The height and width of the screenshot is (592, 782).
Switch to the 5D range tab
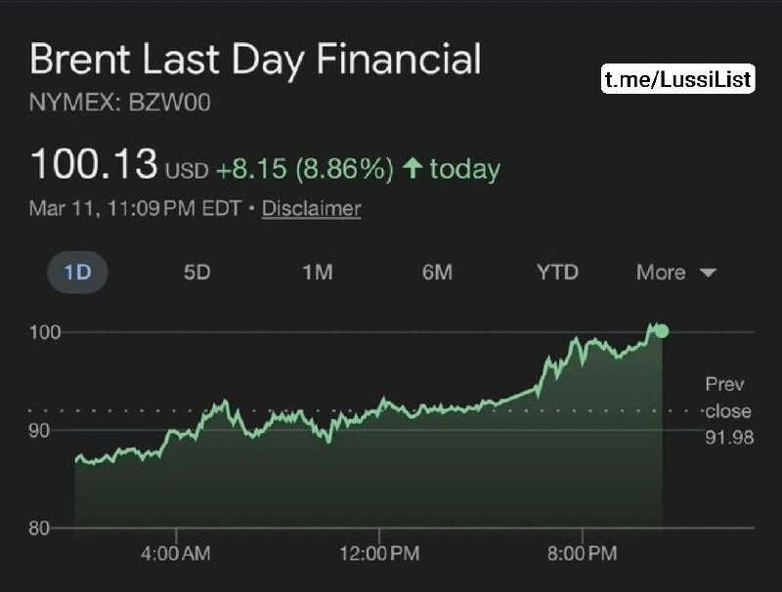tap(196, 273)
